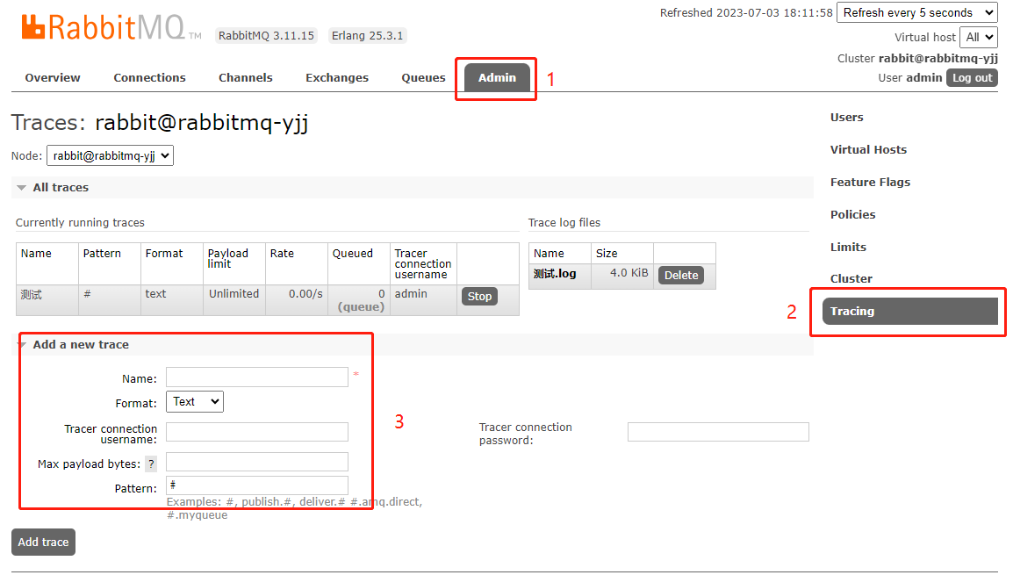
Task: Collapse the All traces section
Action: coord(60,188)
